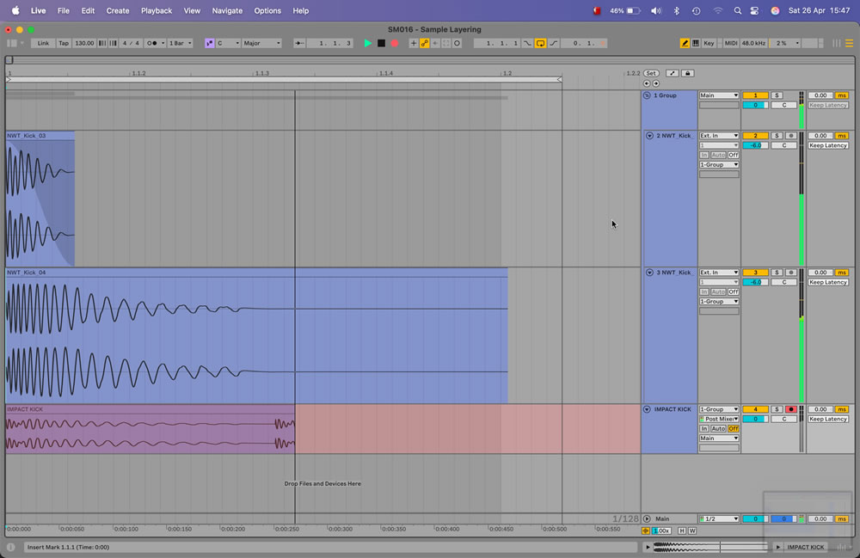Open the Ext. In input dropdown on track 2
The height and width of the screenshot is (558, 860).
[719, 136]
